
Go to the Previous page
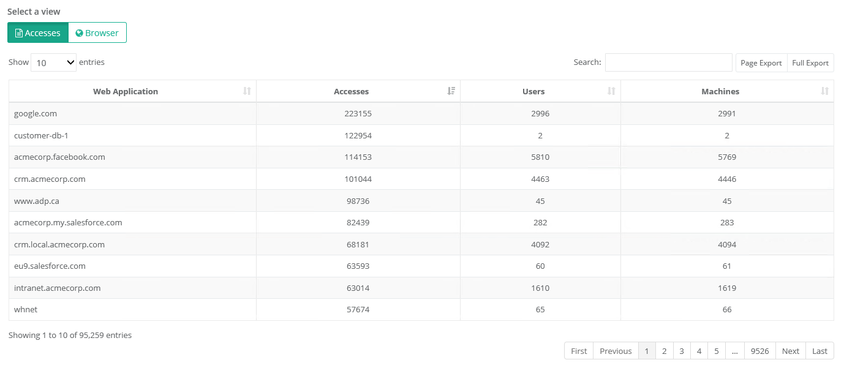616,351
